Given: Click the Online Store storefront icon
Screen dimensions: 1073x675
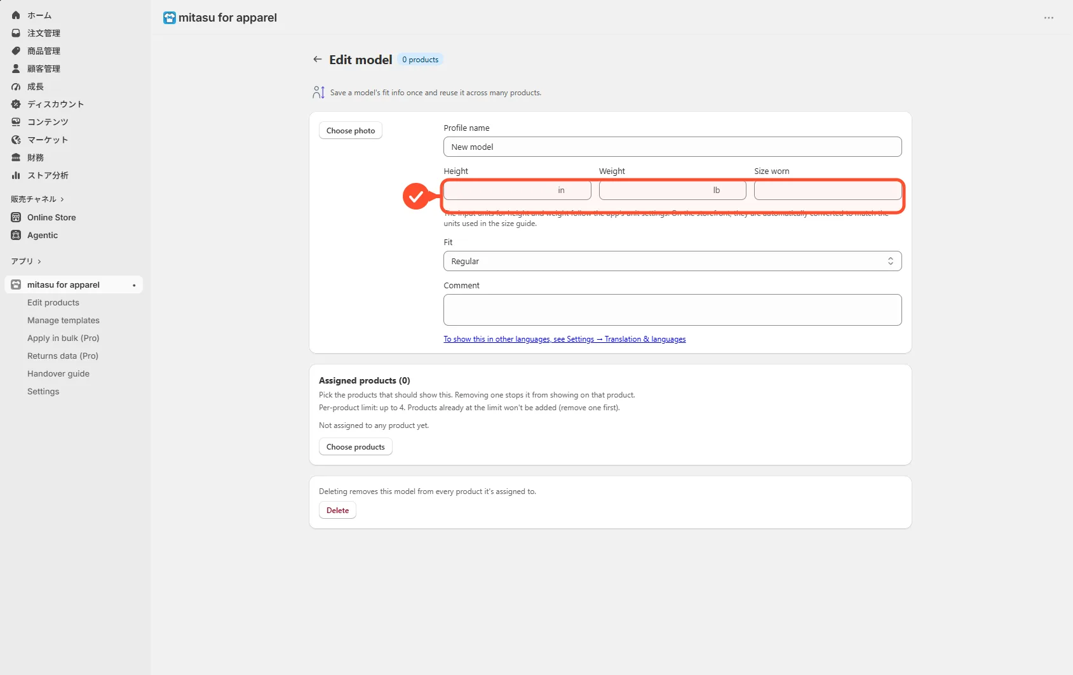Looking at the screenshot, I should 16,217.
